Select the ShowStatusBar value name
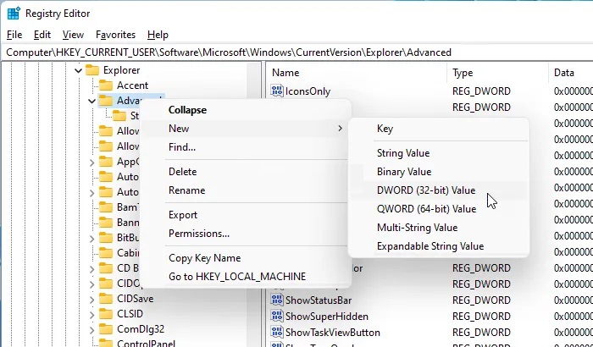Screen dimensions: 593x347 (x=319, y=300)
